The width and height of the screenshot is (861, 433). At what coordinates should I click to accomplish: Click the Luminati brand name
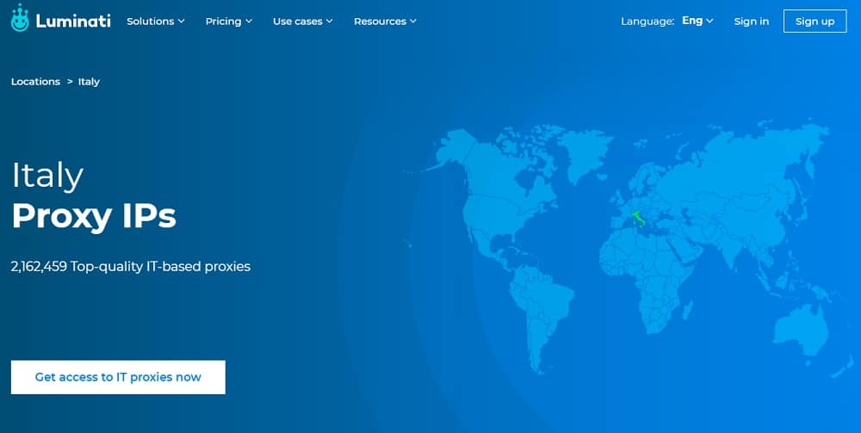click(x=73, y=22)
